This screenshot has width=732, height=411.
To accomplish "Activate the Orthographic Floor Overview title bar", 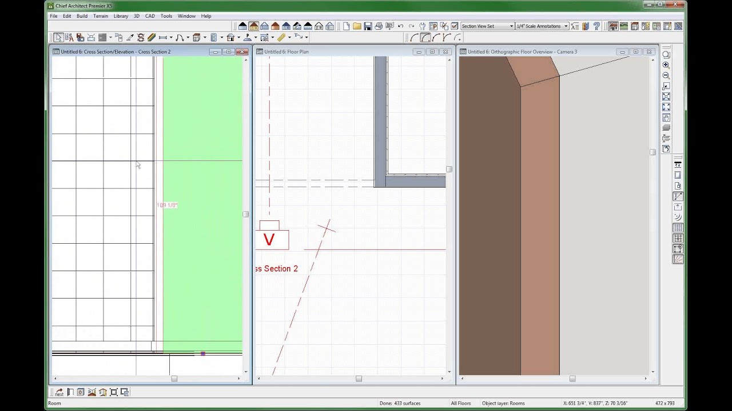I will pyautogui.click(x=558, y=51).
